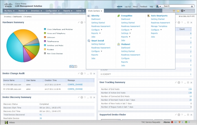Click the green alarms status icon
Image resolution: width=197 pixels, height=125 pixels.
186,122
